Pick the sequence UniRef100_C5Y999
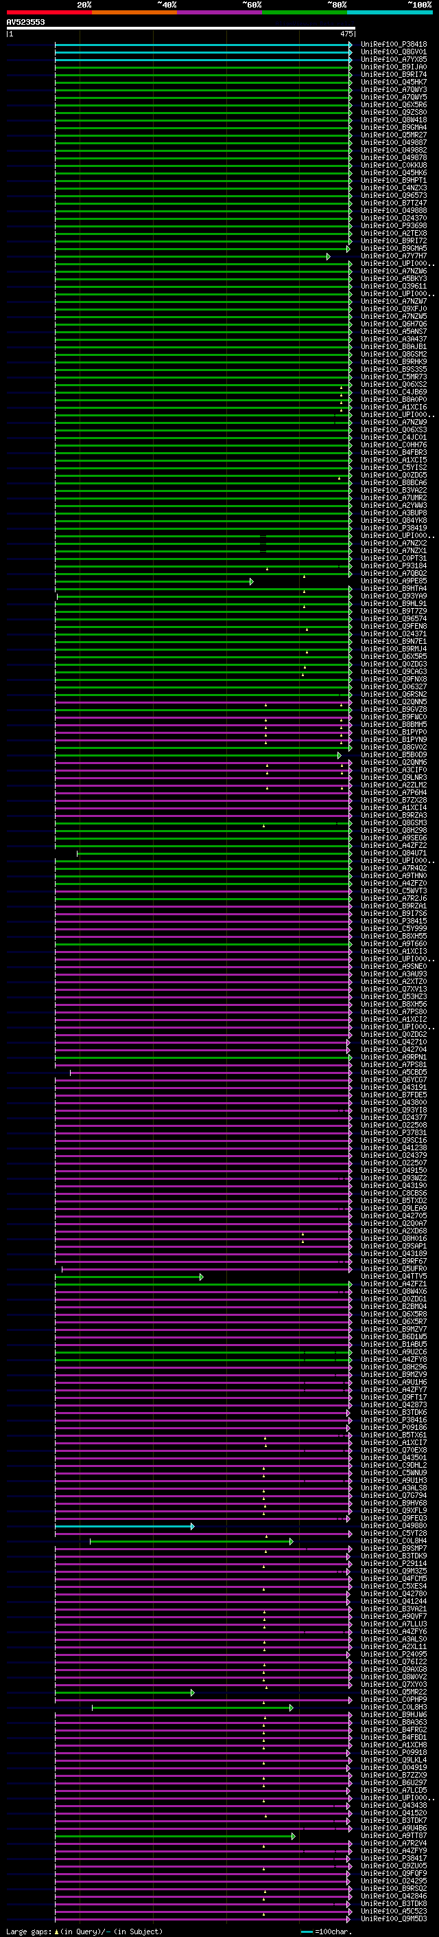The width and height of the screenshot is (439, 1937). click(394, 929)
